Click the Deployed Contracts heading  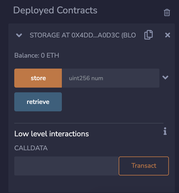click(55, 10)
